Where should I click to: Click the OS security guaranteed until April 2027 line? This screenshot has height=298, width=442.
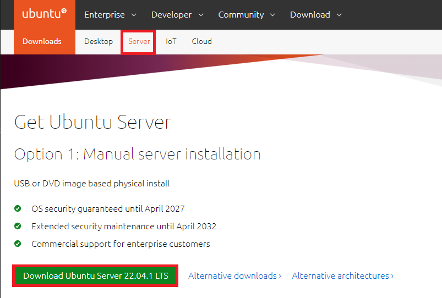click(x=108, y=209)
